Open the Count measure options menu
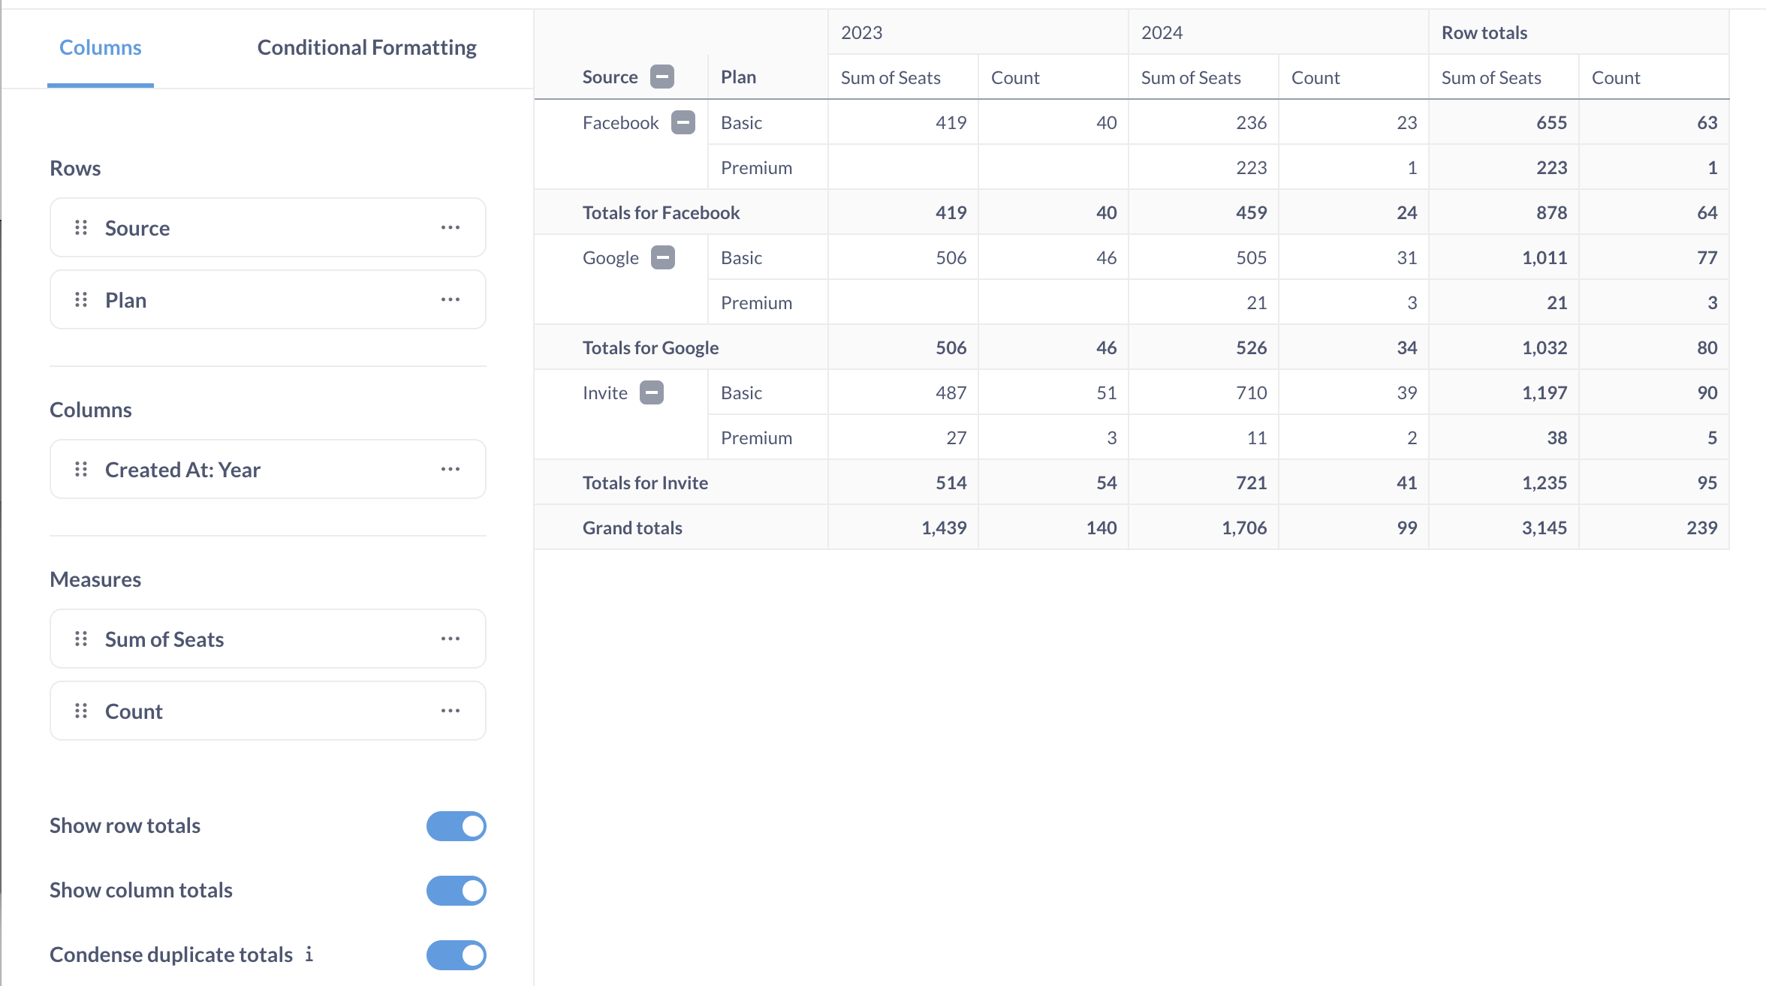This screenshot has width=1766, height=986. pyautogui.click(x=451, y=711)
